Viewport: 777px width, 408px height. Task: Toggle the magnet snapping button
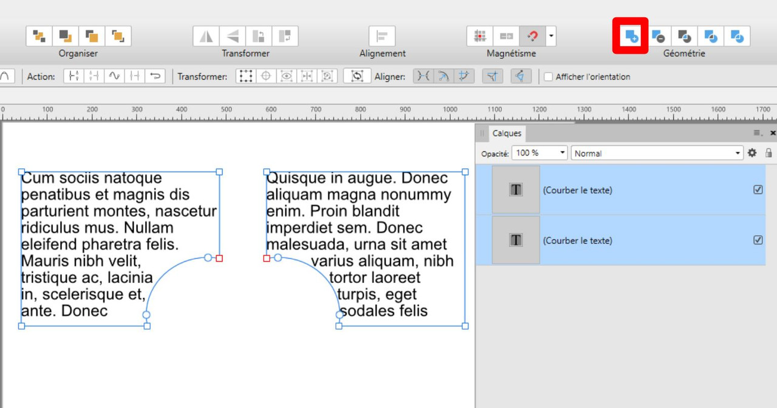[x=532, y=36]
